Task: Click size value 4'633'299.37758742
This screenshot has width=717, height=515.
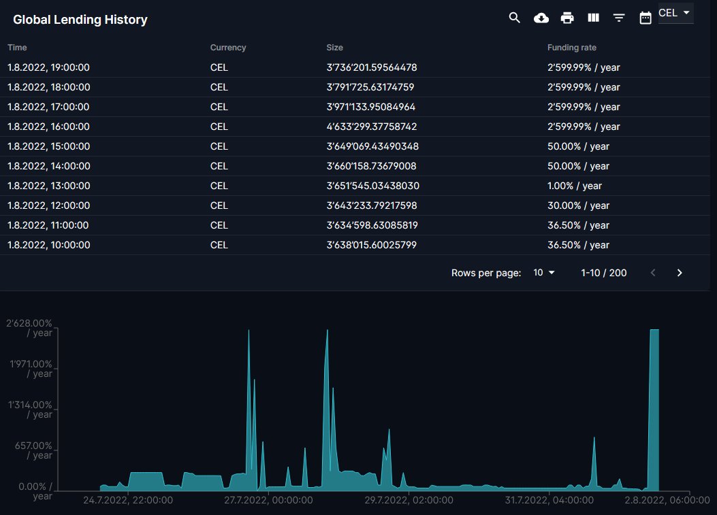Action: click(372, 126)
